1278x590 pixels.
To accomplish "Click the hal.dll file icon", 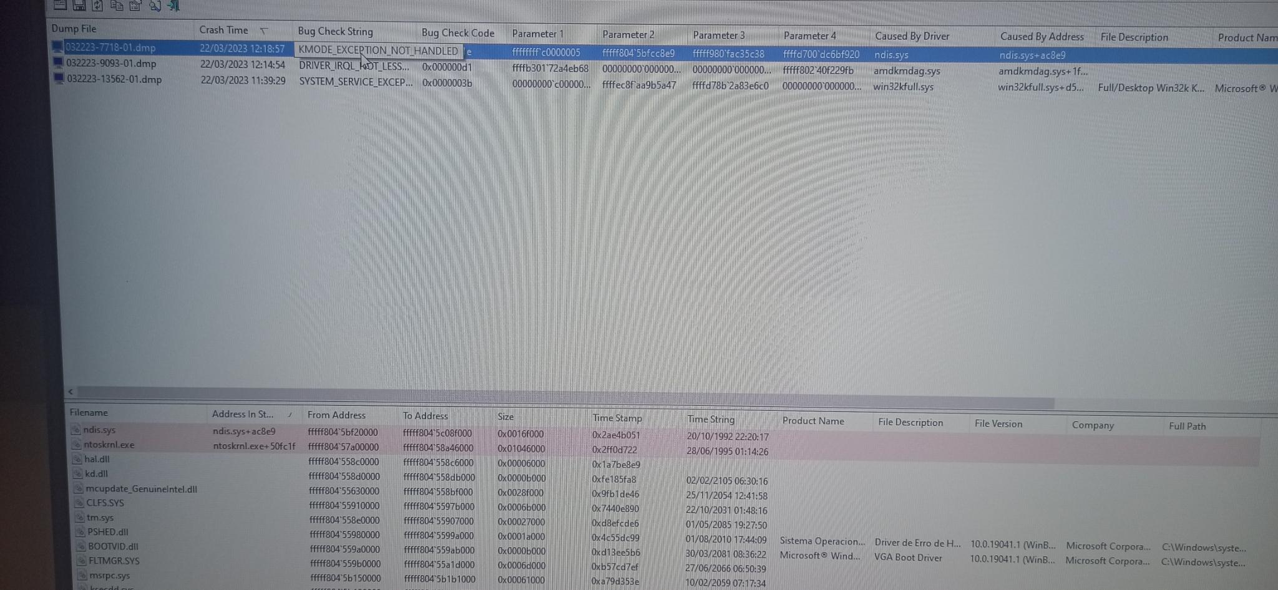I will point(77,459).
